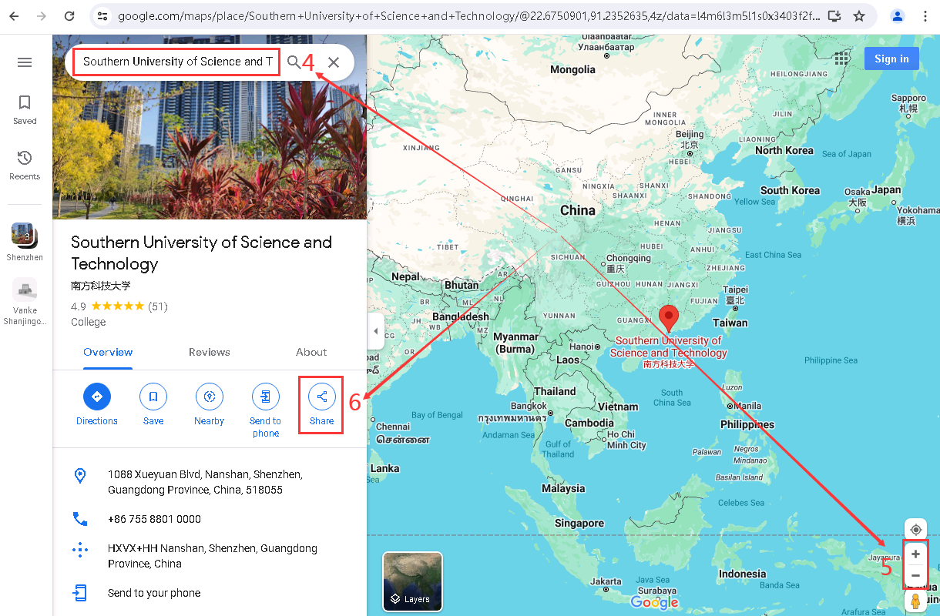Open the Google Maps hamburger menu

click(x=25, y=62)
